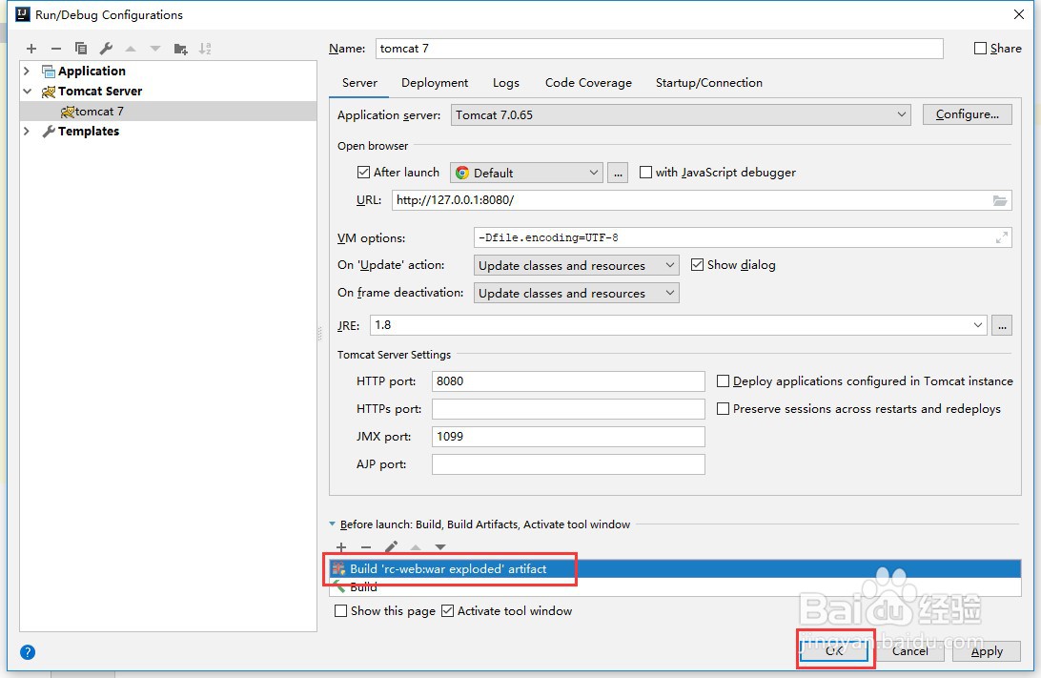Open the On 'Update' action dropdown
The height and width of the screenshot is (678, 1041).
coord(576,266)
